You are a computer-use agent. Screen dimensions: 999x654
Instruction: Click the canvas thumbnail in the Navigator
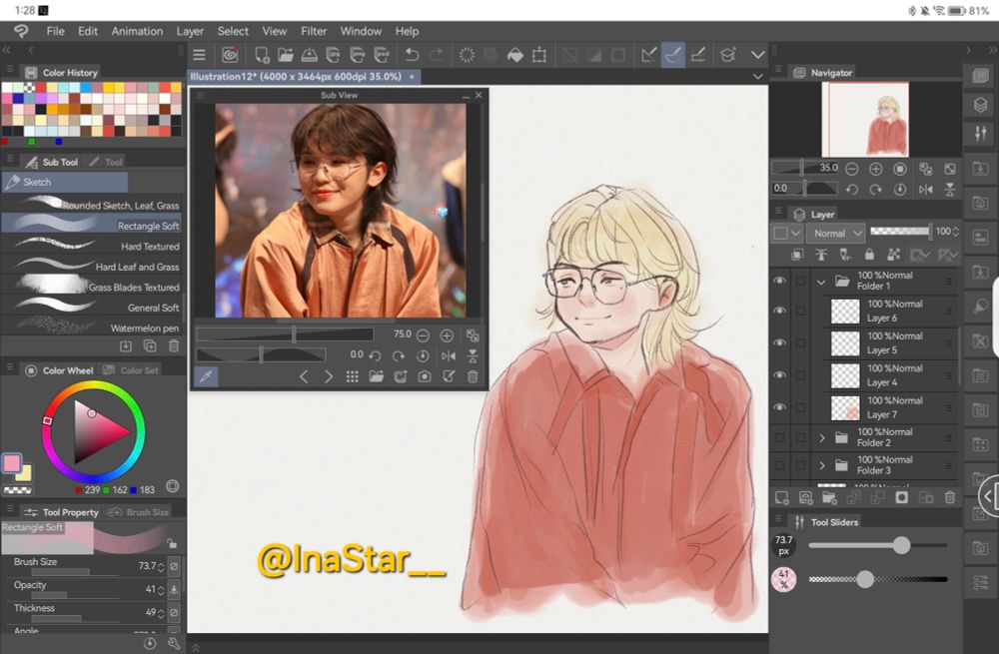tap(866, 118)
